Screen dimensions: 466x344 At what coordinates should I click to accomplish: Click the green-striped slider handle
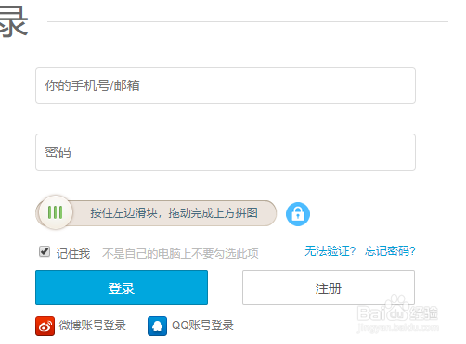(56, 212)
